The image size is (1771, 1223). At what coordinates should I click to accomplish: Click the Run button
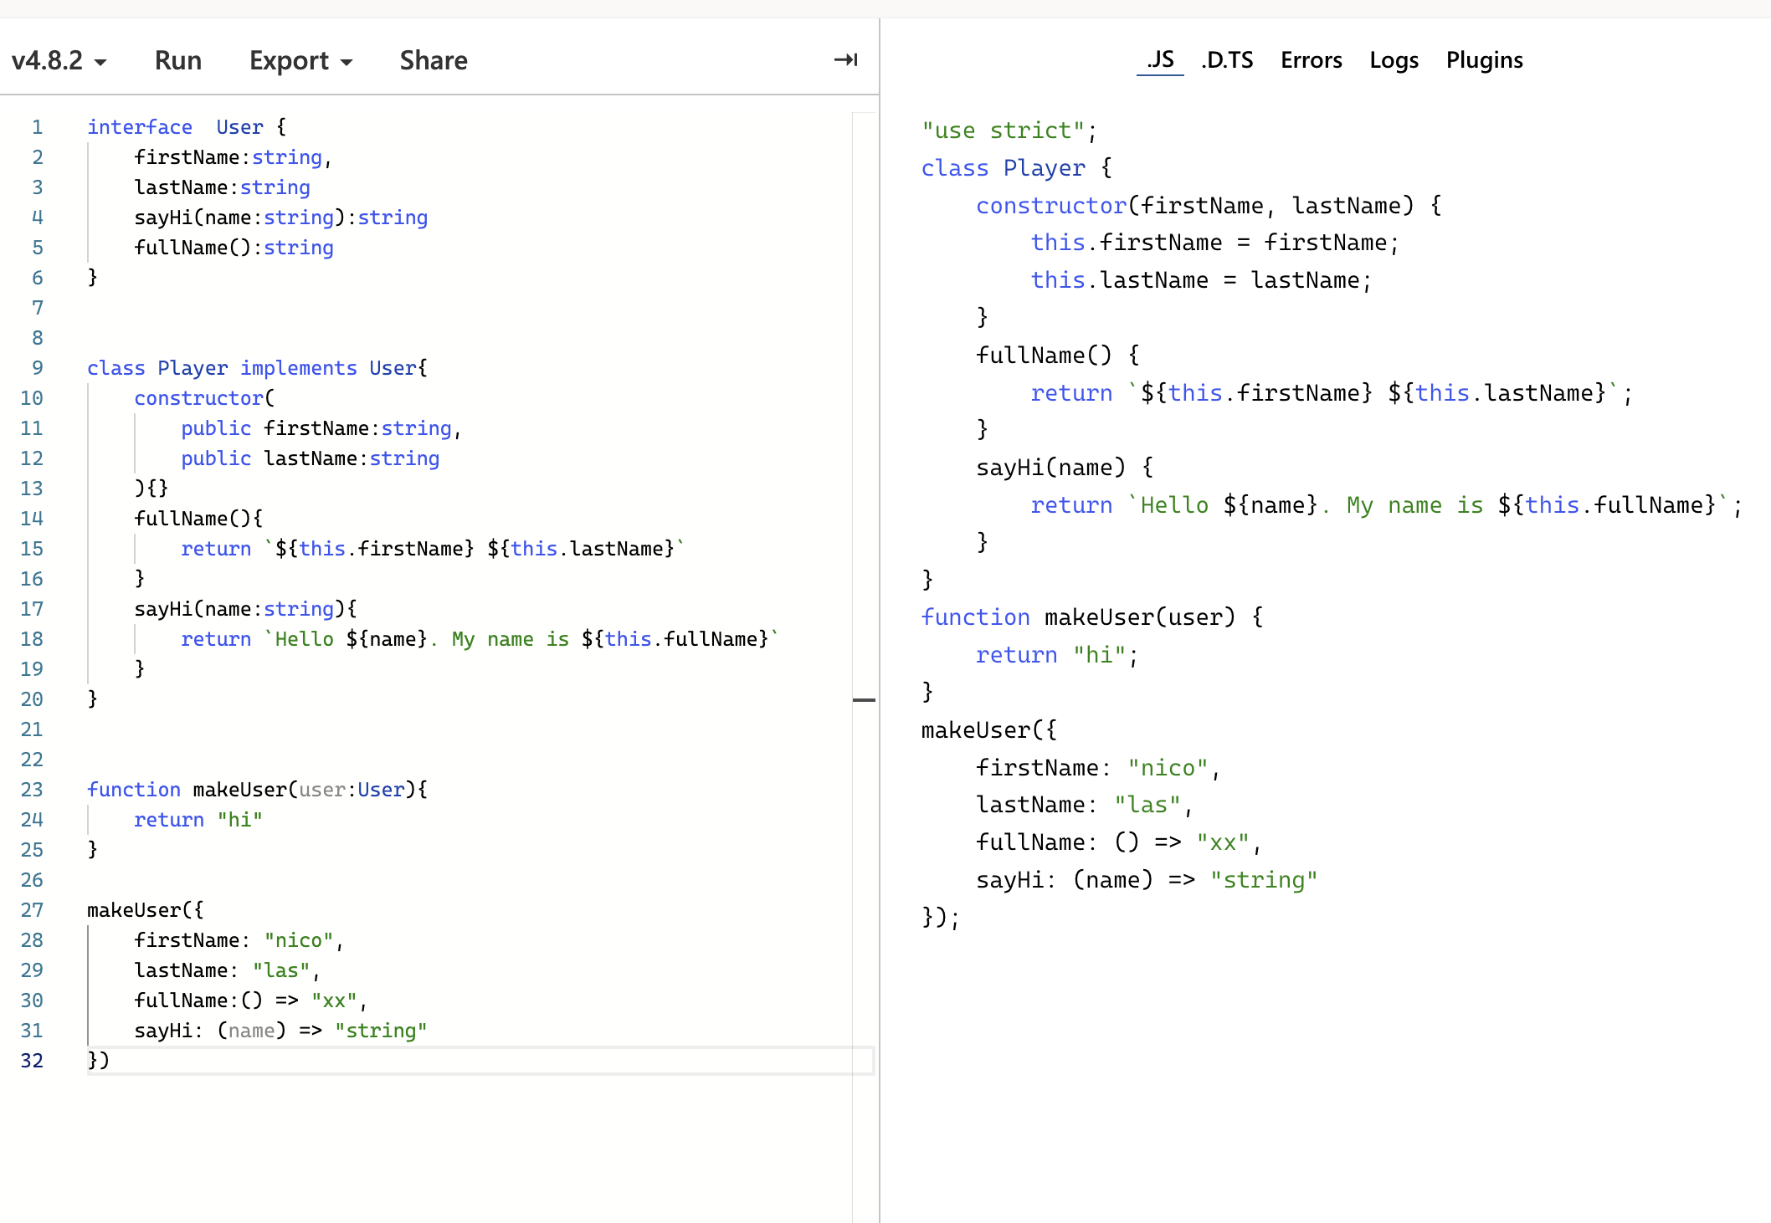pos(177,61)
